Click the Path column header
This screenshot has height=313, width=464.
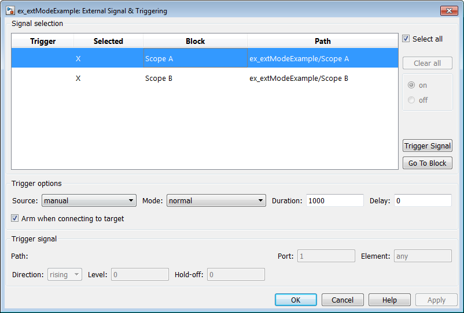point(323,41)
